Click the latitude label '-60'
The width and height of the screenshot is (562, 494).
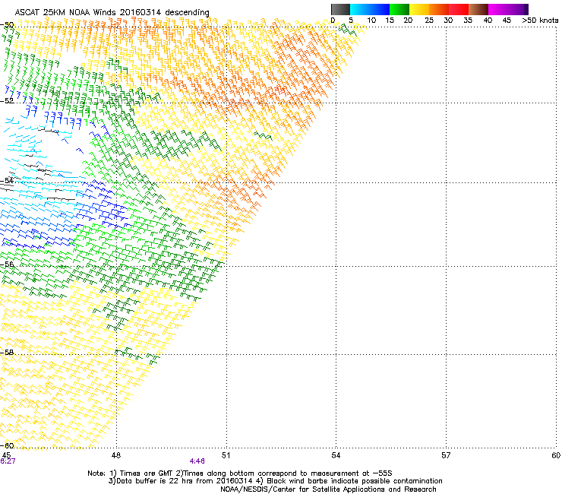tap(7, 445)
